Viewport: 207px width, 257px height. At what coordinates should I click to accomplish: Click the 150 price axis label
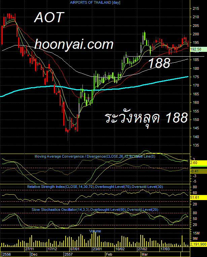coord(196,120)
